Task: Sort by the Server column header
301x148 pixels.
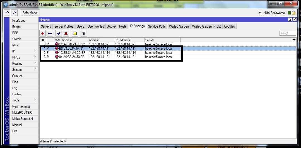Action: (162, 40)
